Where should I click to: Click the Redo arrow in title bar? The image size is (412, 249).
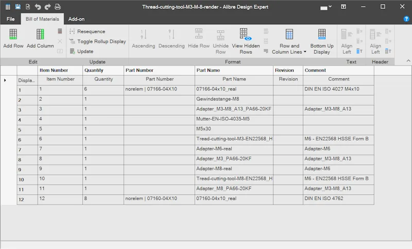click(x=47, y=7)
